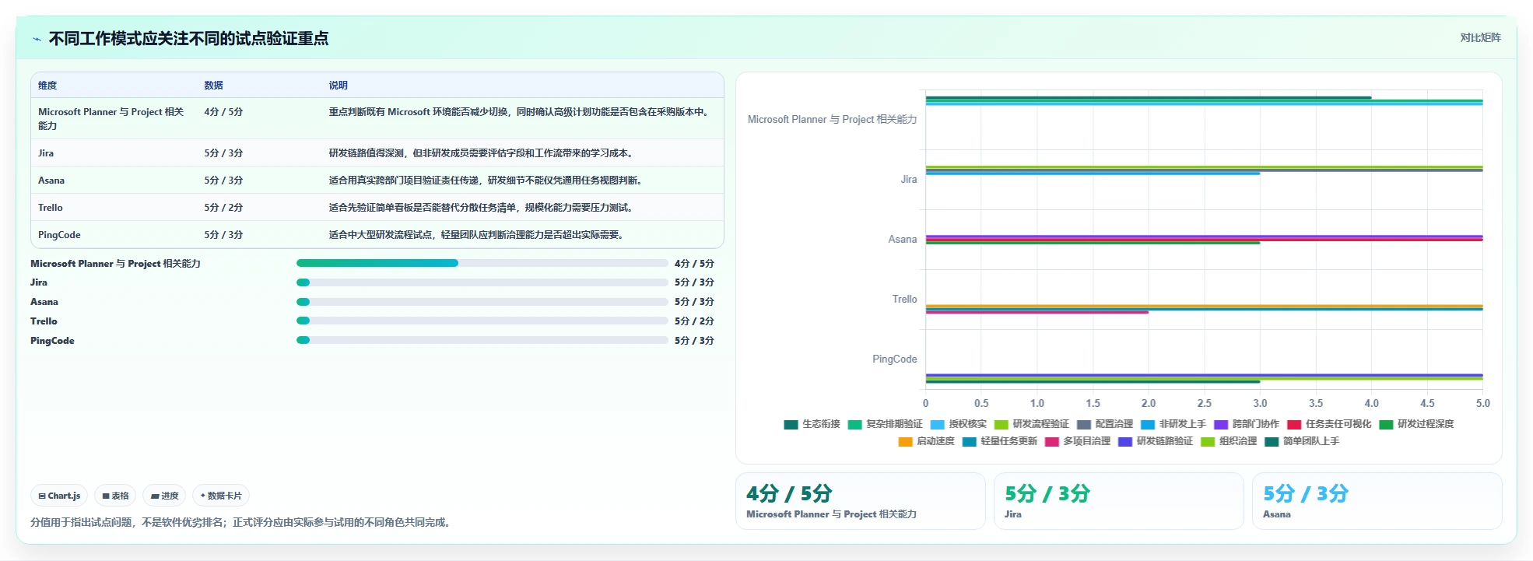
Task: Click the Trello label on the chart axis
Action: (904, 300)
